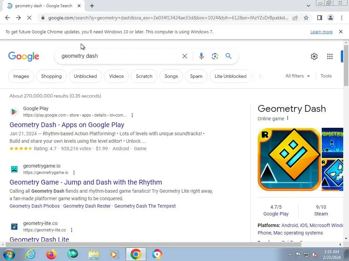The image size is (349, 261).
Task: Launch Firefox from the taskbar
Action: pos(51,254)
